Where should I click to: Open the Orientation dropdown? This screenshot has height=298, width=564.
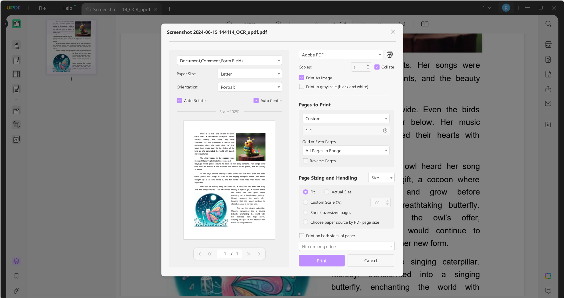tap(249, 87)
